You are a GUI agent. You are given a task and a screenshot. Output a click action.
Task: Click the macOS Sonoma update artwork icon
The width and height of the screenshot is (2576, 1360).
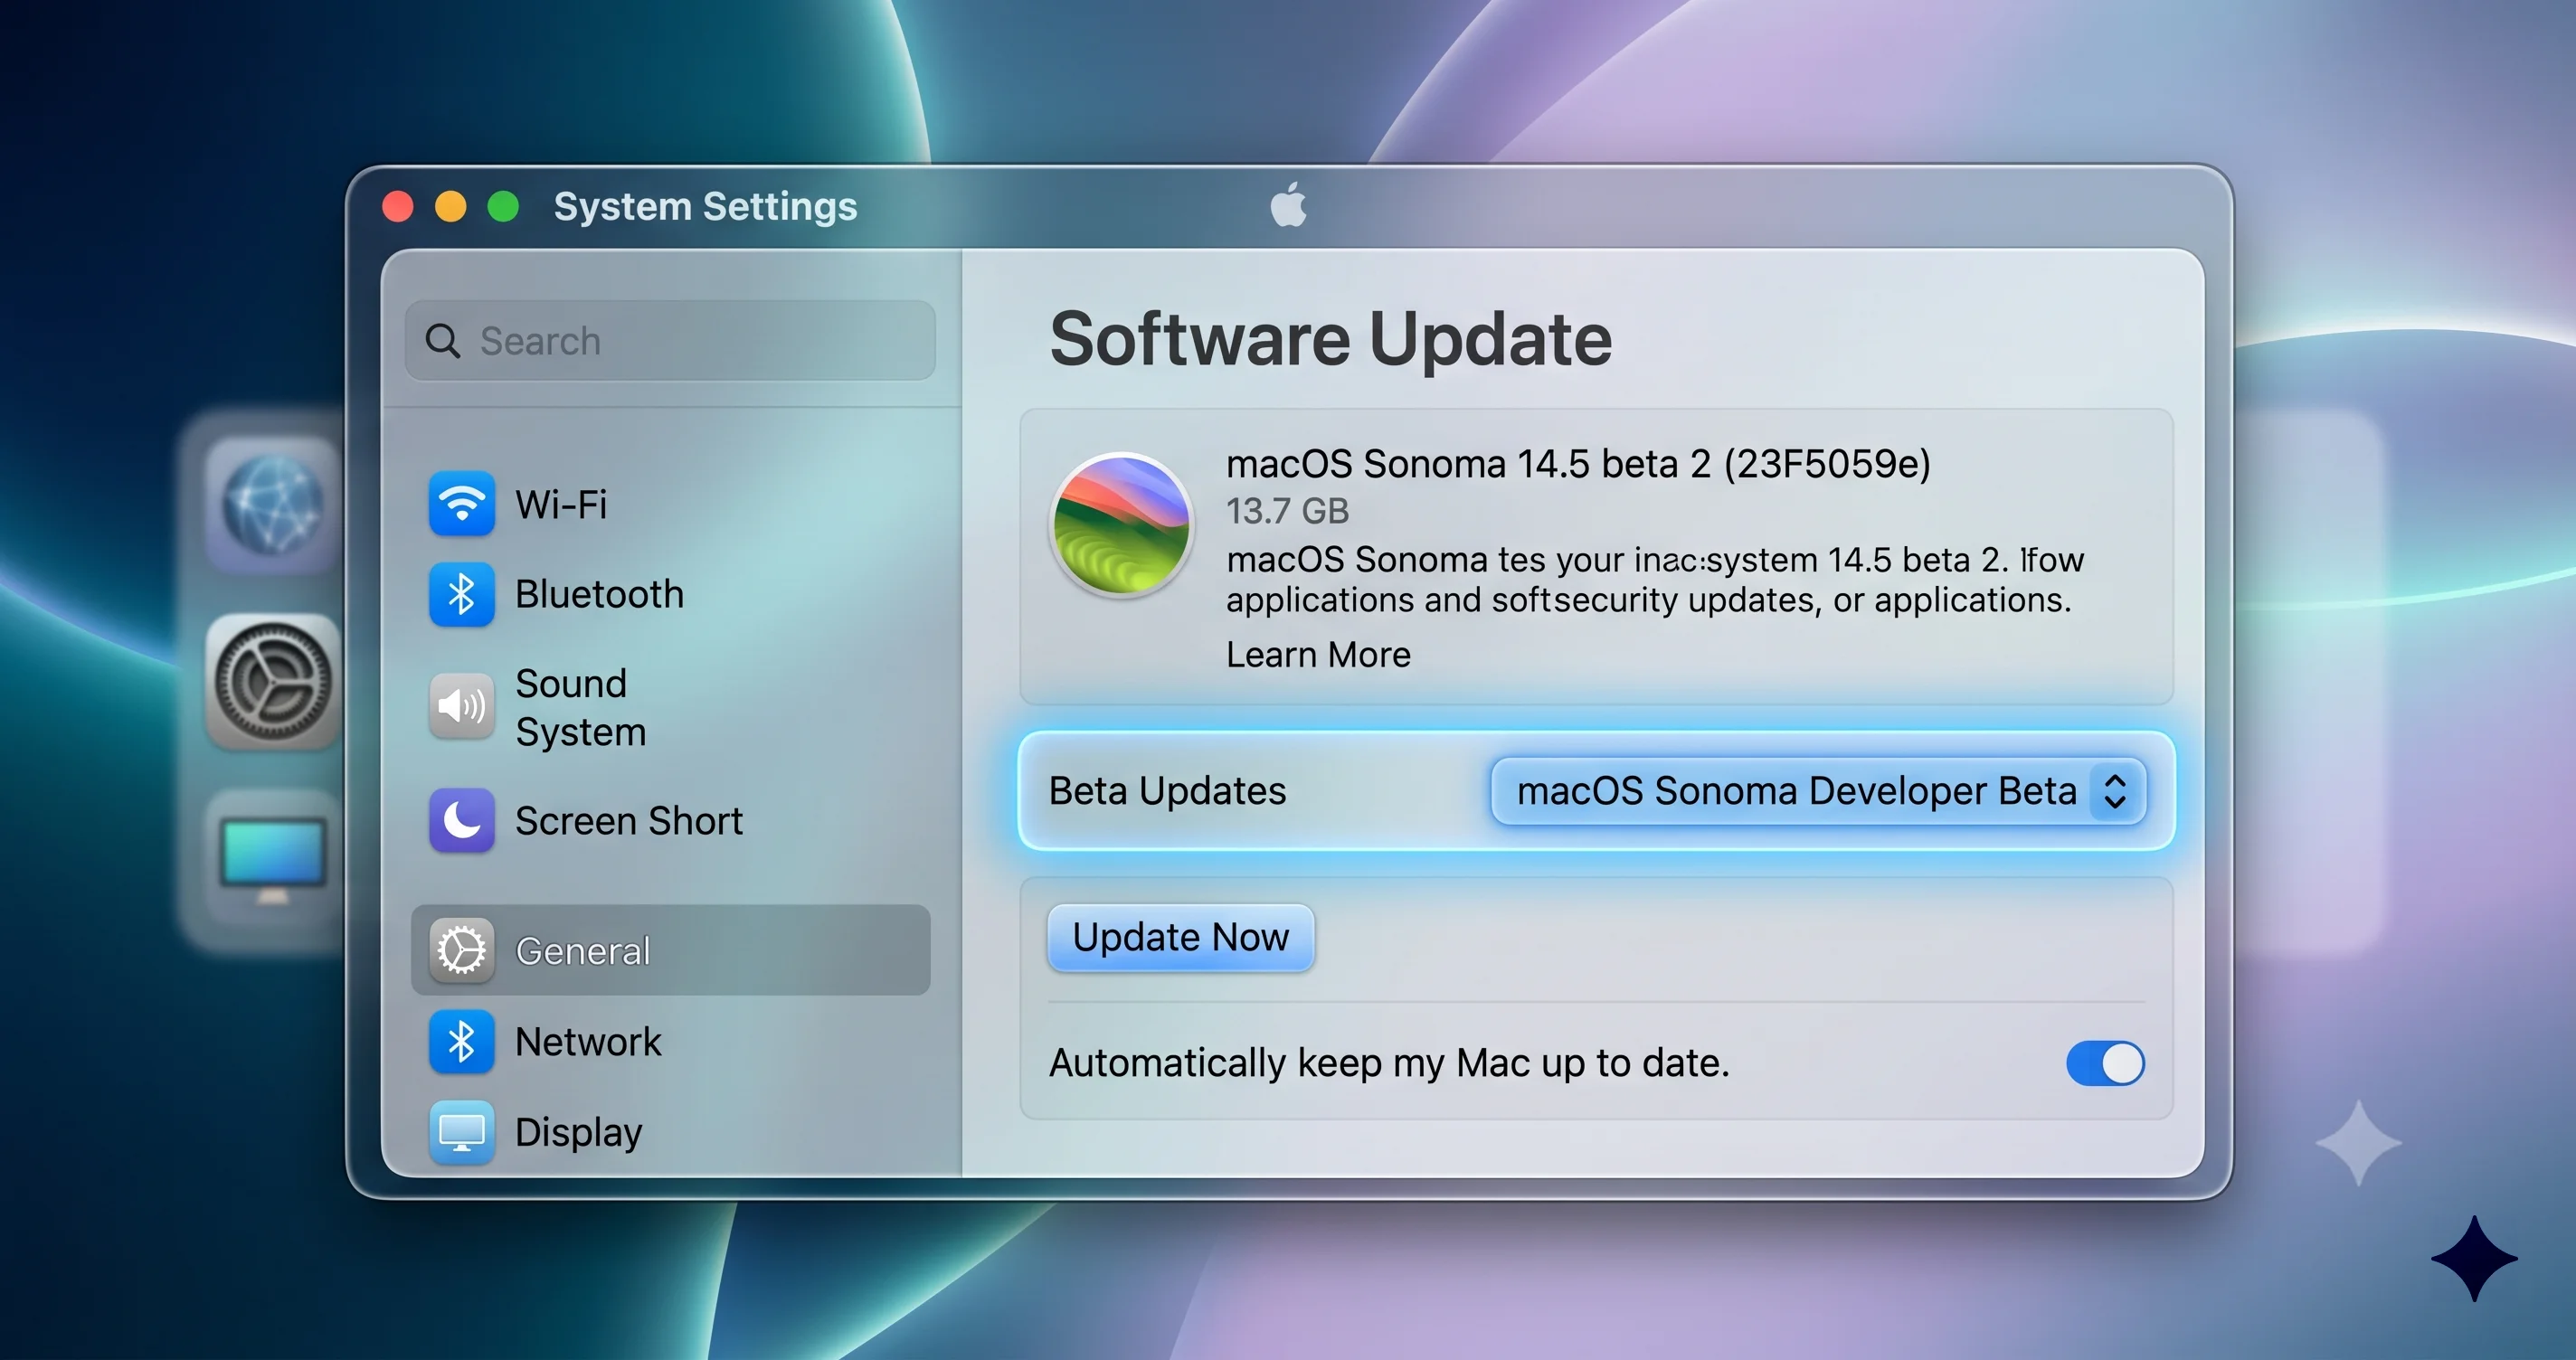pos(1121,524)
